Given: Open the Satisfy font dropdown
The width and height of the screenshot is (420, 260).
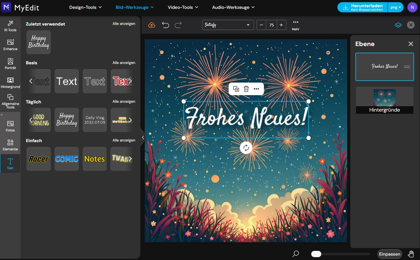Looking at the screenshot, I should click(x=228, y=25).
